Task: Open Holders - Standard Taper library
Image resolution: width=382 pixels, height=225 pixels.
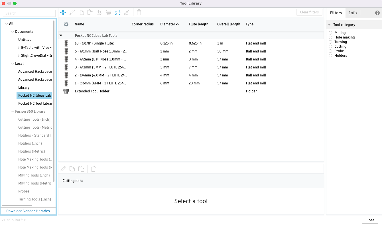Action: pyautogui.click(x=35, y=135)
